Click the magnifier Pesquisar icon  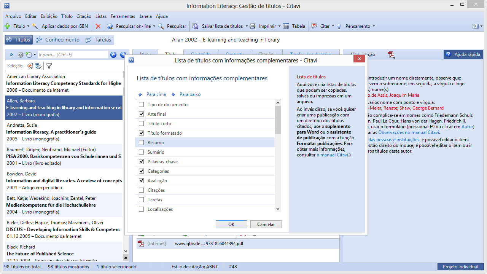[161, 26]
